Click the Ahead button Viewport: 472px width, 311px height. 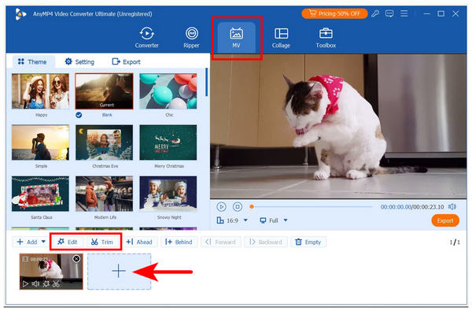(x=139, y=242)
